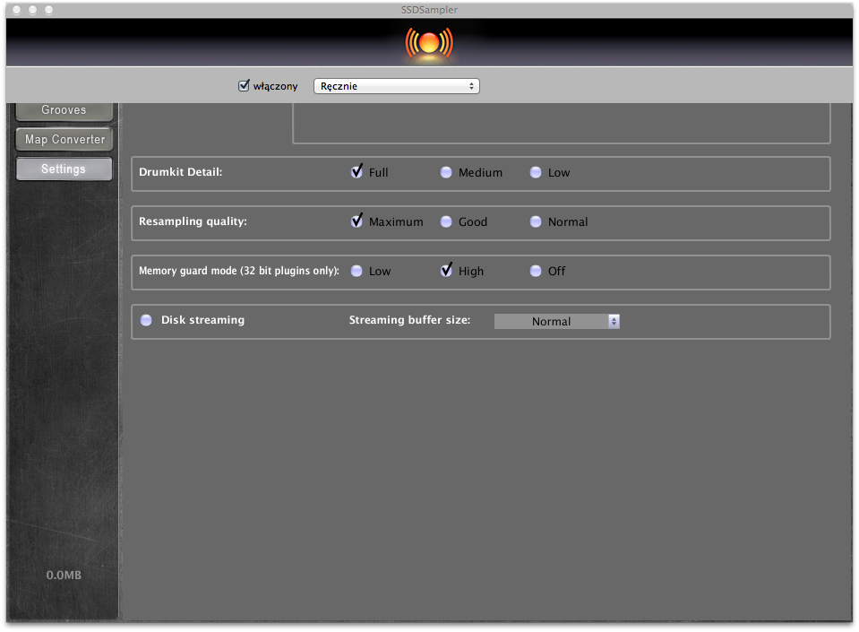The height and width of the screenshot is (632, 859).
Task: Open the Map Converter tab
Action: (x=64, y=139)
